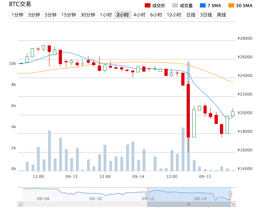Toggle the 30 SMA legend entry
Screen dimensions: 259x213
[240, 5]
